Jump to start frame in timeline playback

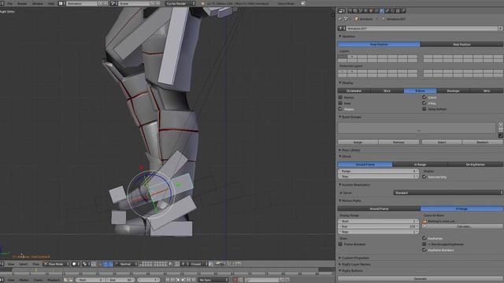click(x=168, y=280)
